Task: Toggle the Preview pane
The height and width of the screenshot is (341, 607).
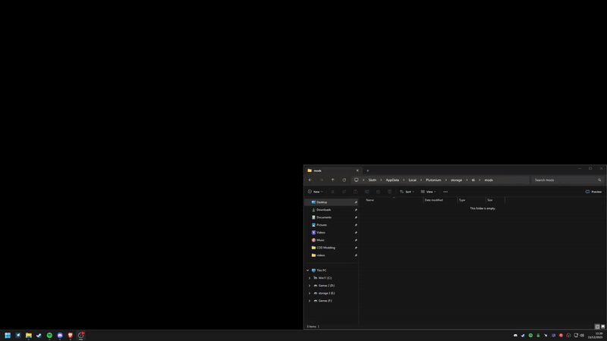Action: click(x=593, y=192)
